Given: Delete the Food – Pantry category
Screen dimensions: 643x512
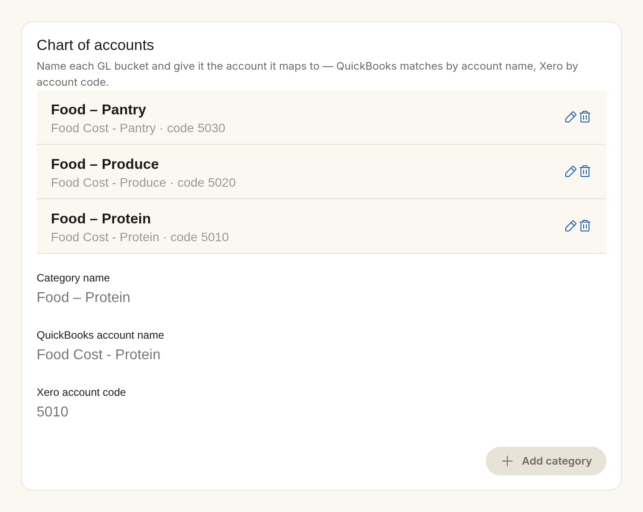Looking at the screenshot, I should (x=585, y=117).
